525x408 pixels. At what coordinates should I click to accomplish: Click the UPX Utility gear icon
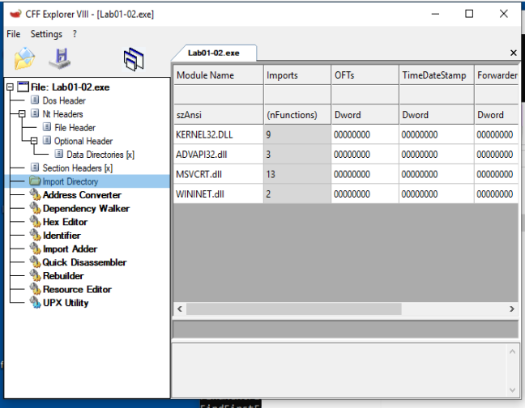(35, 302)
